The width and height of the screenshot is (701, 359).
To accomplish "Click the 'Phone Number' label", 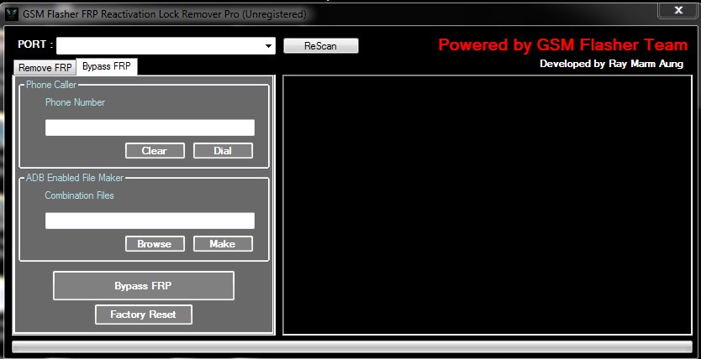I will coord(75,102).
